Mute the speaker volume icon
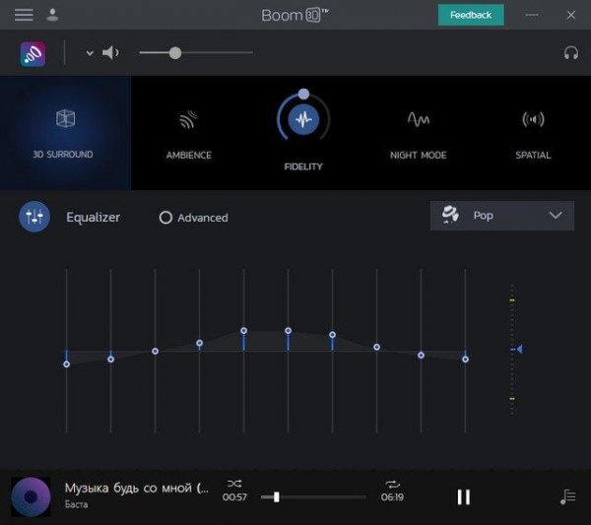Viewport: 591px width, 525px height. point(110,53)
